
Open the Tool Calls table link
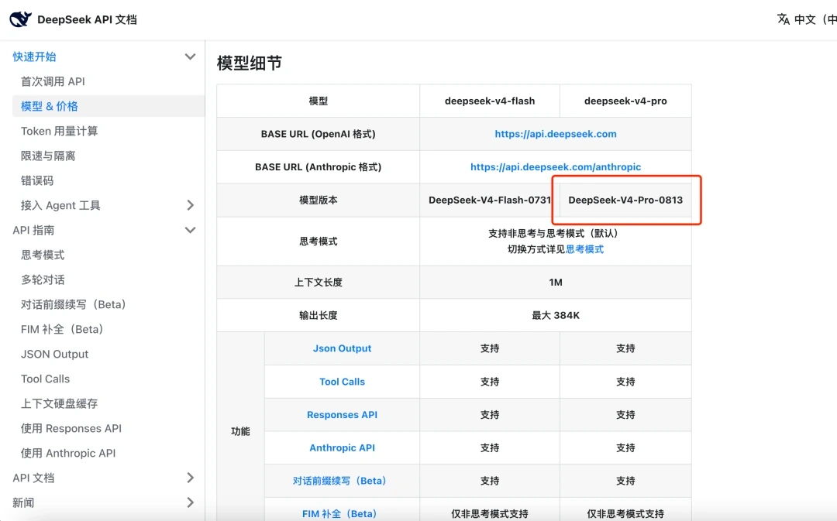point(343,382)
